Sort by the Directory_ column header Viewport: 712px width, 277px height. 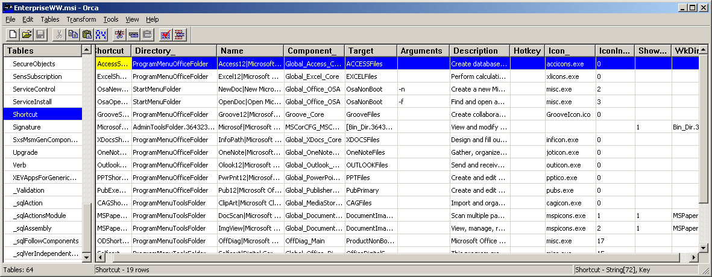coord(174,51)
